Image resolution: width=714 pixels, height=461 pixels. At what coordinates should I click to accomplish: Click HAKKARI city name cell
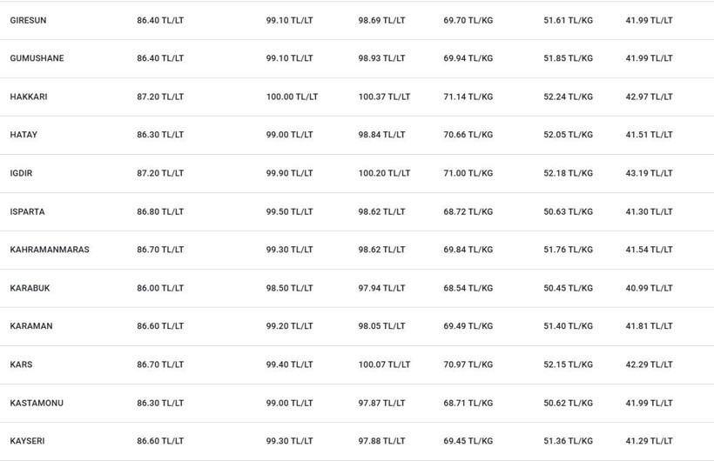pyautogui.click(x=29, y=97)
